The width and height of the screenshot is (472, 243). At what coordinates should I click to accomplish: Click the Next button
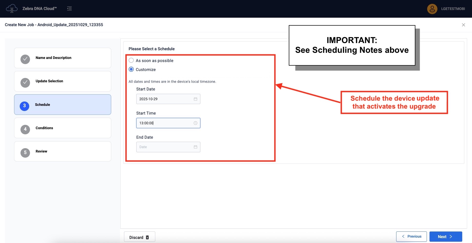(x=446, y=237)
